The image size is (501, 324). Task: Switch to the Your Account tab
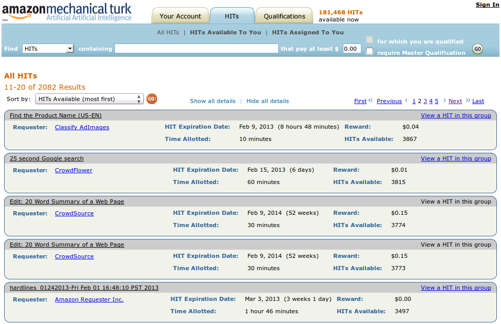(180, 16)
